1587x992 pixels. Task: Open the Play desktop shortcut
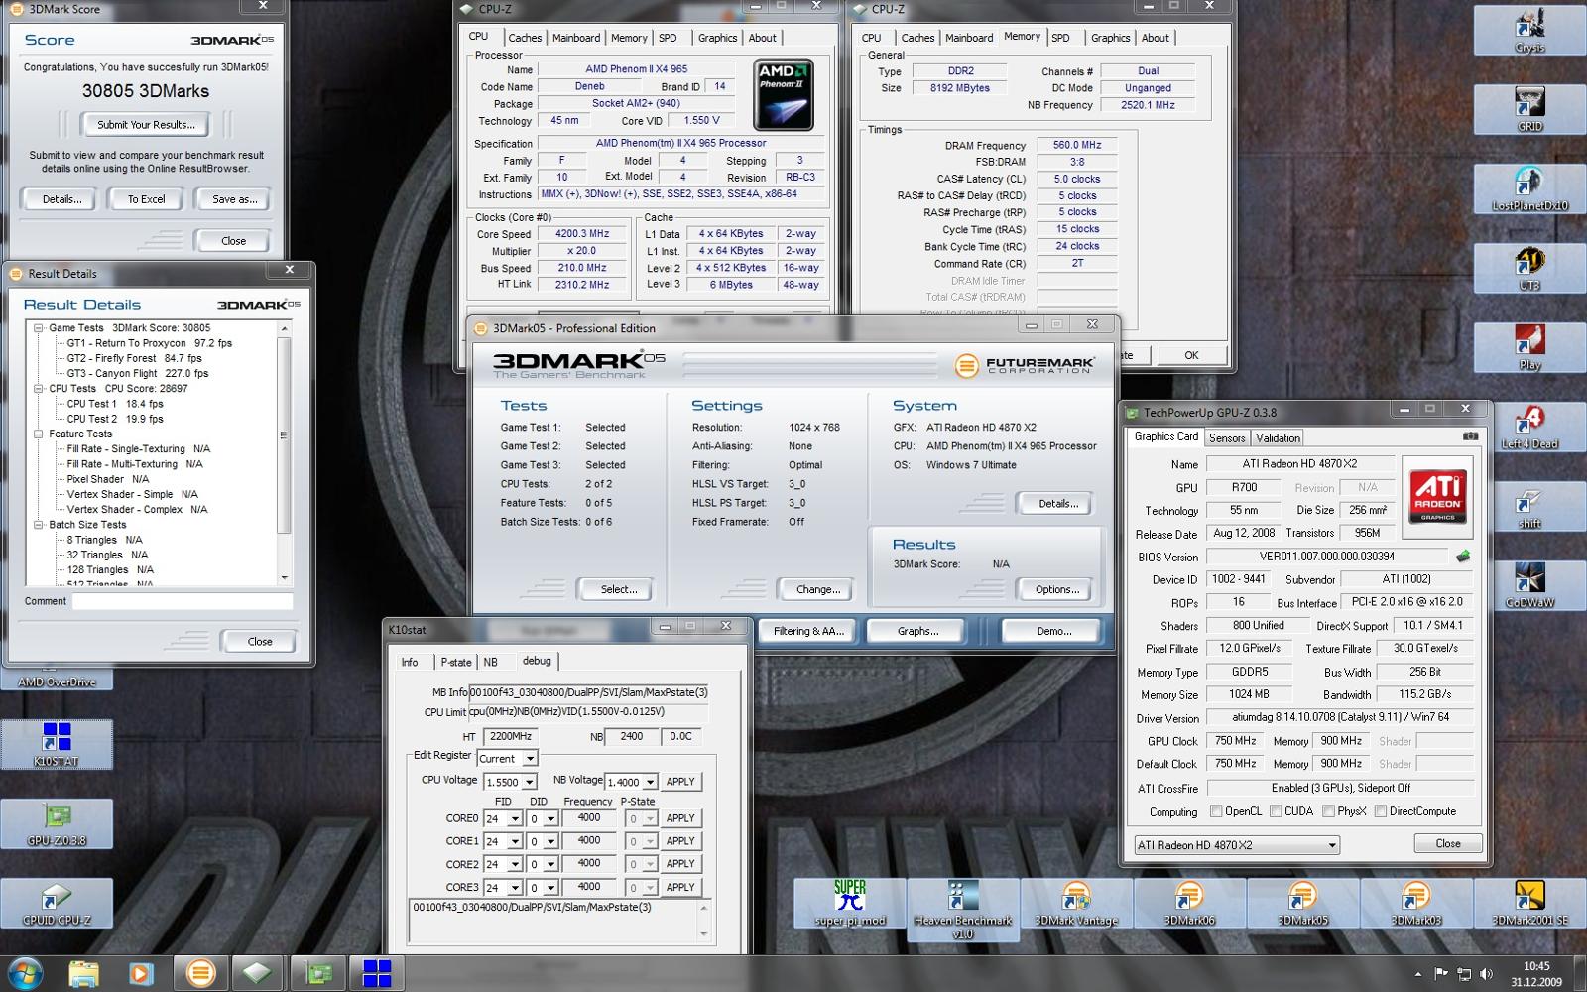point(1528,348)
